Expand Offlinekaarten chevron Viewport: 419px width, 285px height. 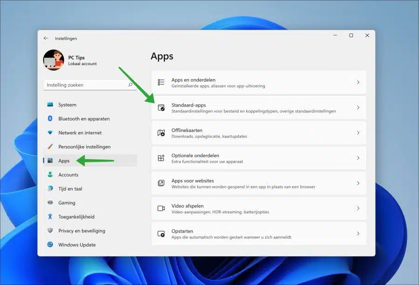tap(358, 133)
